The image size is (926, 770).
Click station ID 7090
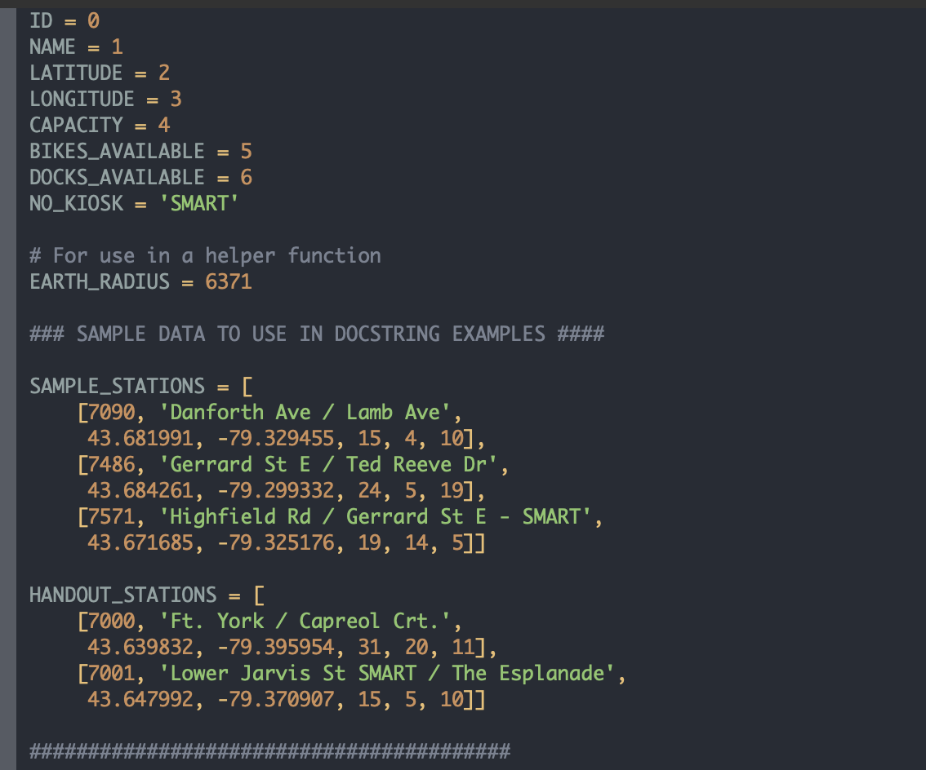click(x=112, y=412)
